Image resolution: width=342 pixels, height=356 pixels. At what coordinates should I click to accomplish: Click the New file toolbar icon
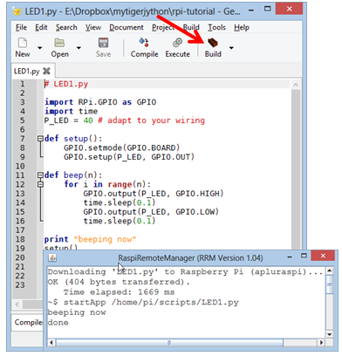pyautogui.click(x=23, y=43)
